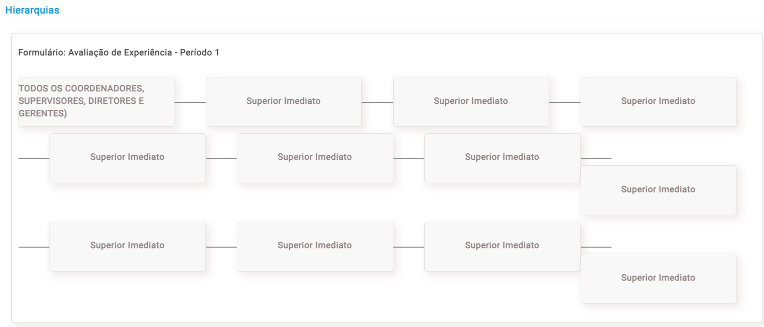Viewport: 764px width, 327px height.
Task: Open third Superior Imediato box in bottom row
Action: [502, 246]
